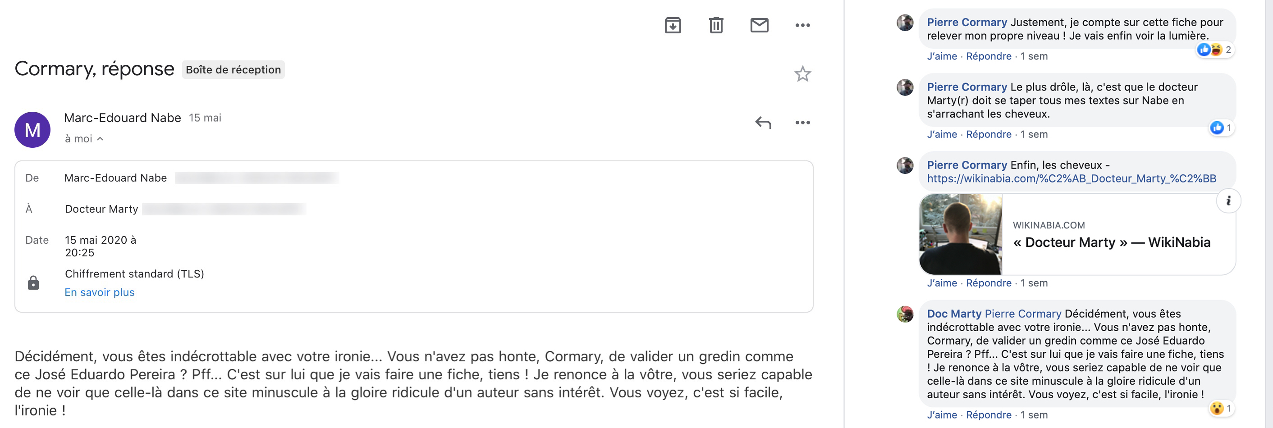This screenshot has width=1273, height=428.
Task: Open the WikiNabia link preview thumbnail
Action: click(x=960, y=234)
